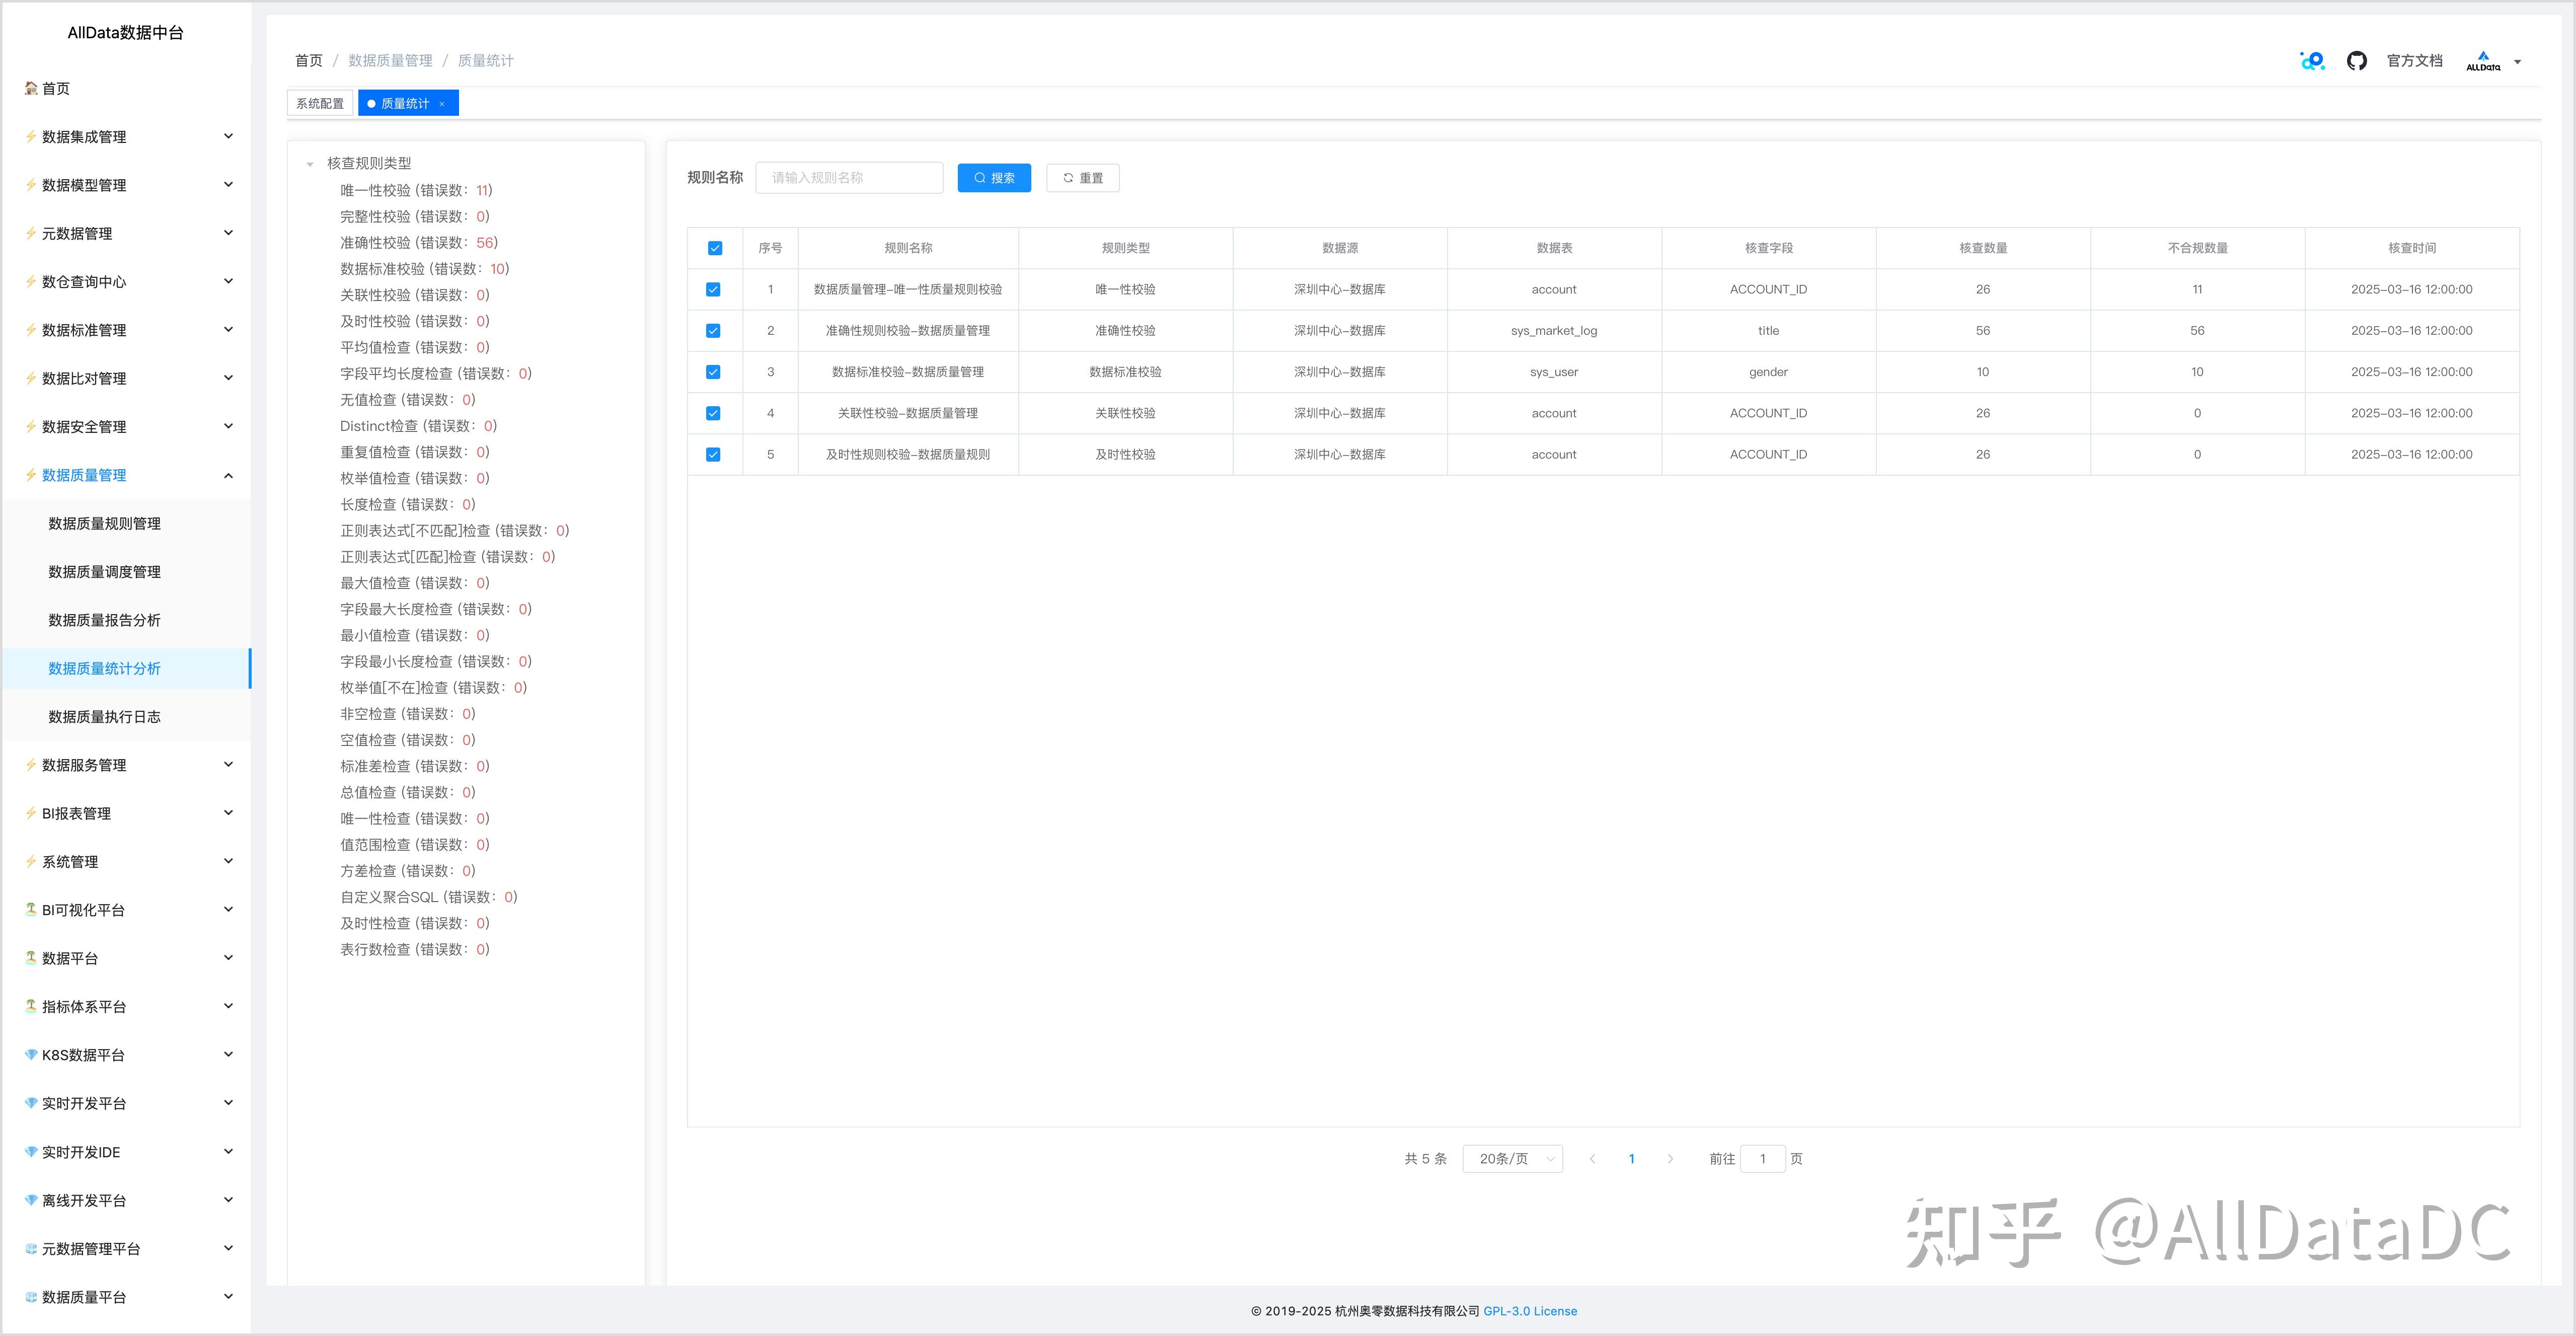Expand the 数据服务管理 sidebar menu
The image size is (2576, 1336).
(130, 765)
